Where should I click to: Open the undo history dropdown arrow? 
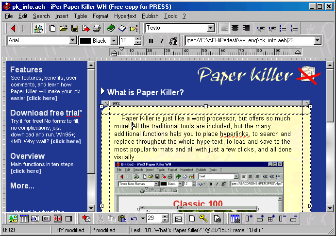click(x=143, y=219)
